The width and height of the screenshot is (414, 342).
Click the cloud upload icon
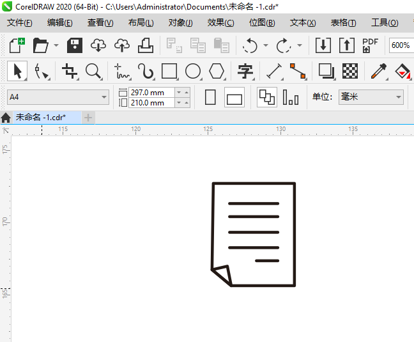point(122,45)
